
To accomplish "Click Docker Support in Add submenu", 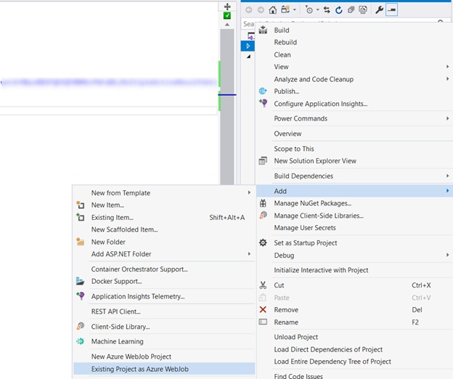I will coord(116,281).
